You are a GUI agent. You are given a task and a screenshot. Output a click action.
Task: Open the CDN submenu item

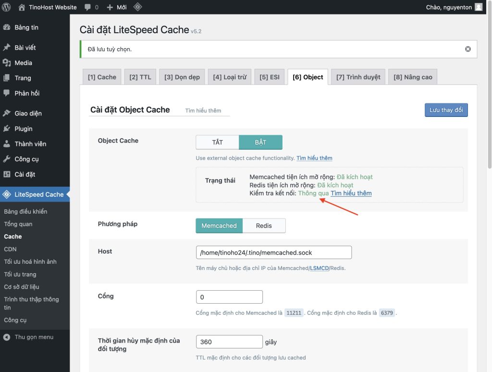point(11,249)
